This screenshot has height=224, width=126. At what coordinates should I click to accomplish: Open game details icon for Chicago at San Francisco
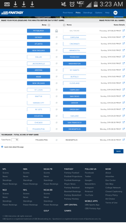click(124, 122)
